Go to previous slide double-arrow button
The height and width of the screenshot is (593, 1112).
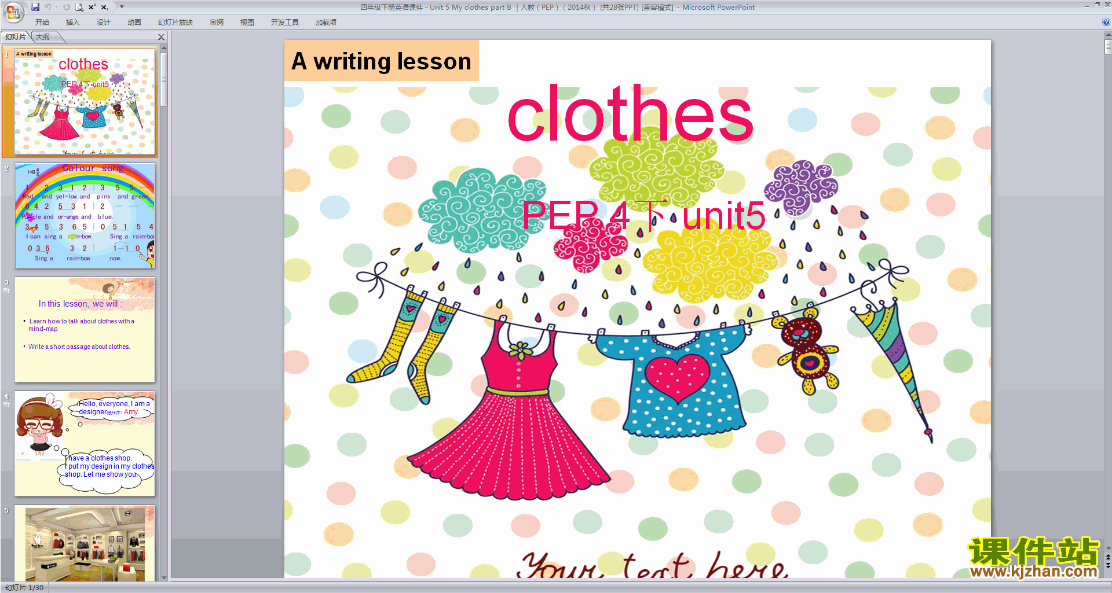(1108, 558)
